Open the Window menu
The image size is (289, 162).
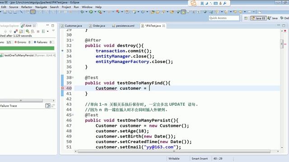click(87, 7)
